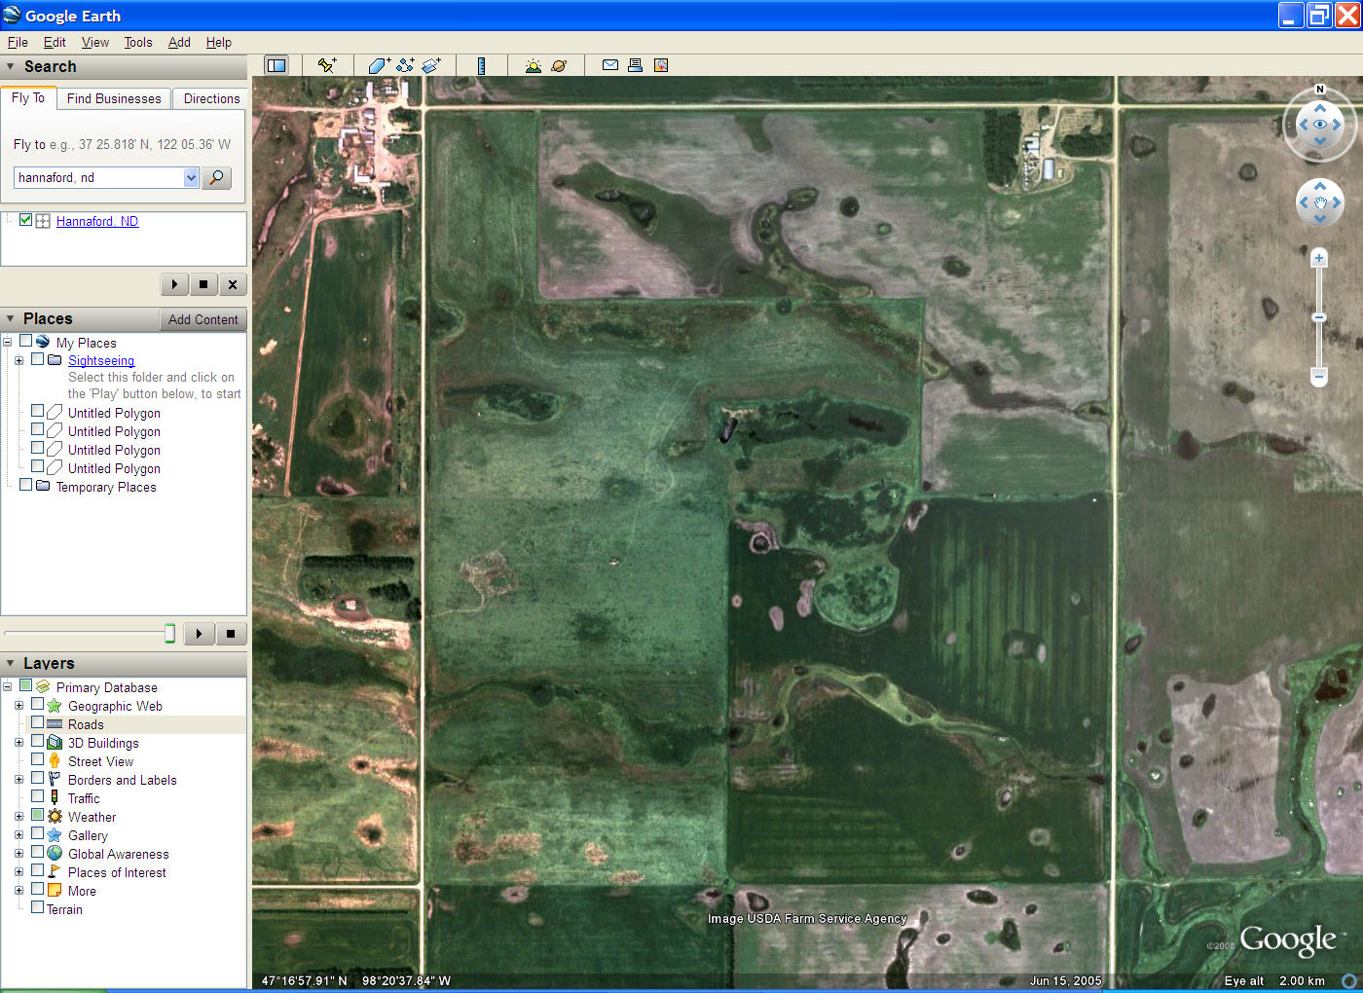Check the first Untitled Polygon checkbox

(38, 411)
